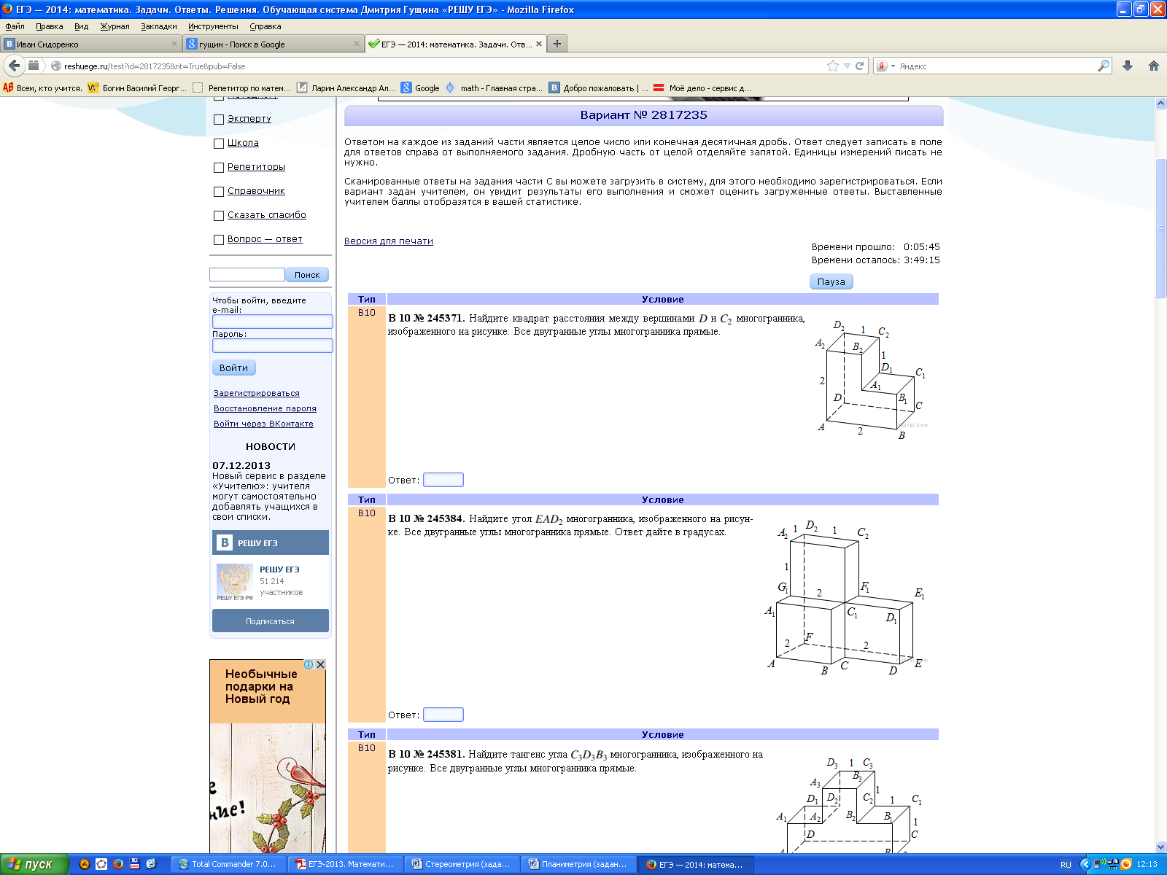This screenshot has width=1167, height=875.
Task: Toggle the RU language indicator
Action: point(1066,865)
